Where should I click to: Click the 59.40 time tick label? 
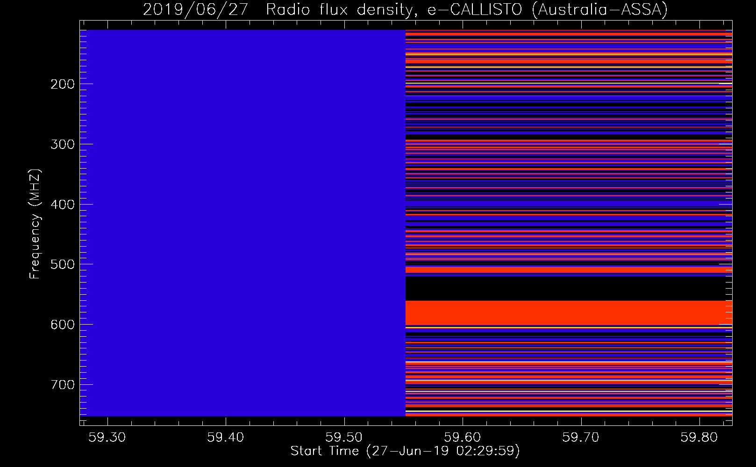pyautogui.click(x=226, y=437)
